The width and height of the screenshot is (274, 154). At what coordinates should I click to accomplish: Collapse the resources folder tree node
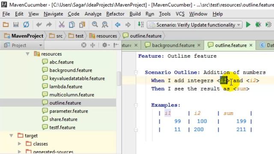[27, 54]
